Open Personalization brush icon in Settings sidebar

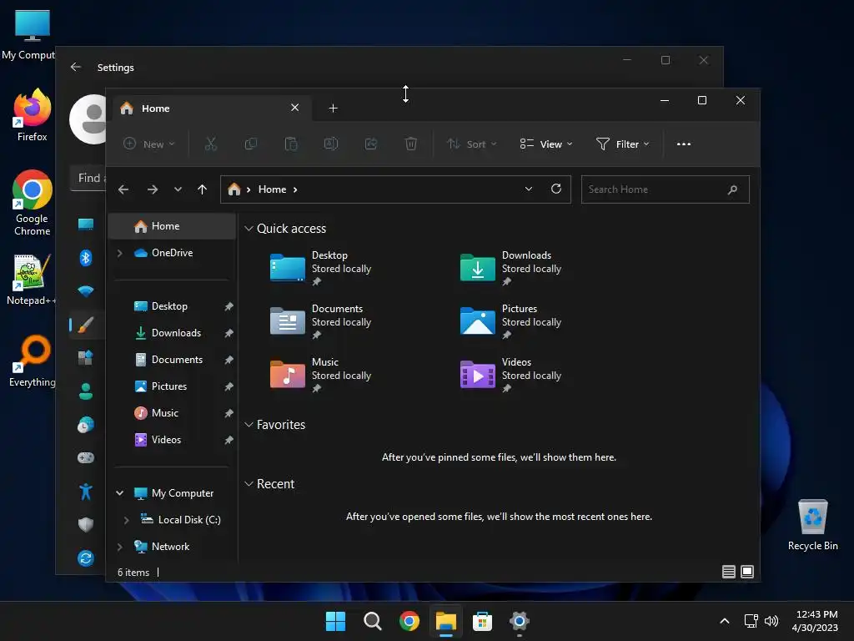coord(86,325)
